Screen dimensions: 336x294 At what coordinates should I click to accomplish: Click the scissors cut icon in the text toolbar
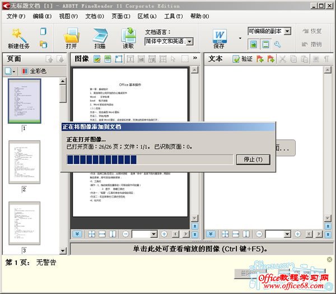coord(282,59)
